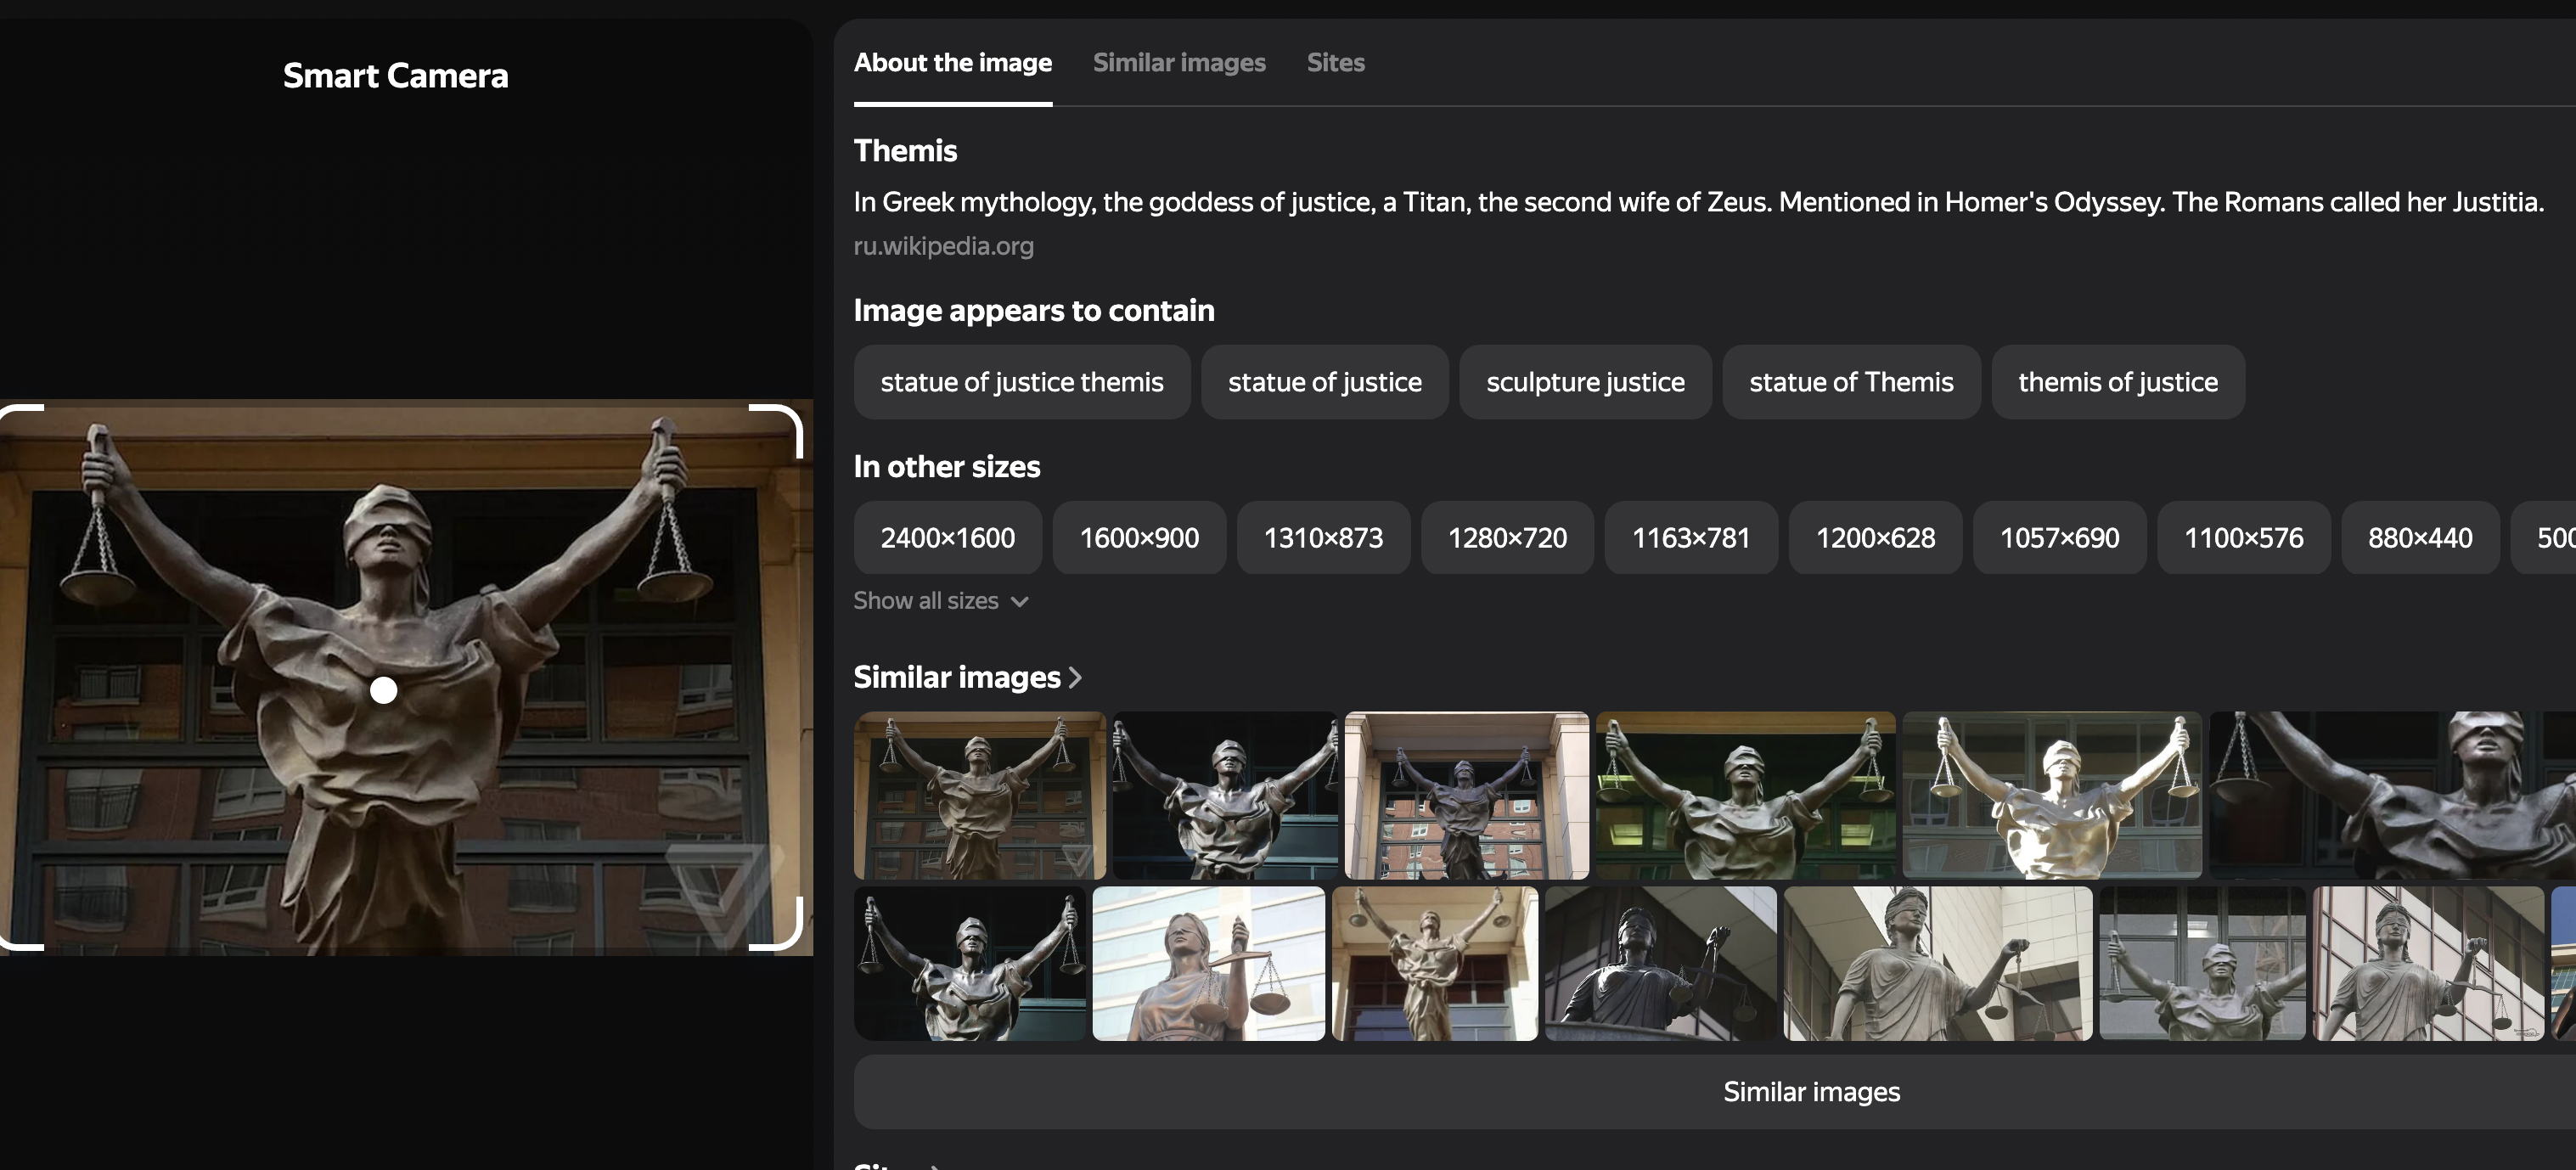Open first similar image thumbnail in top row

tap(979, 795)
